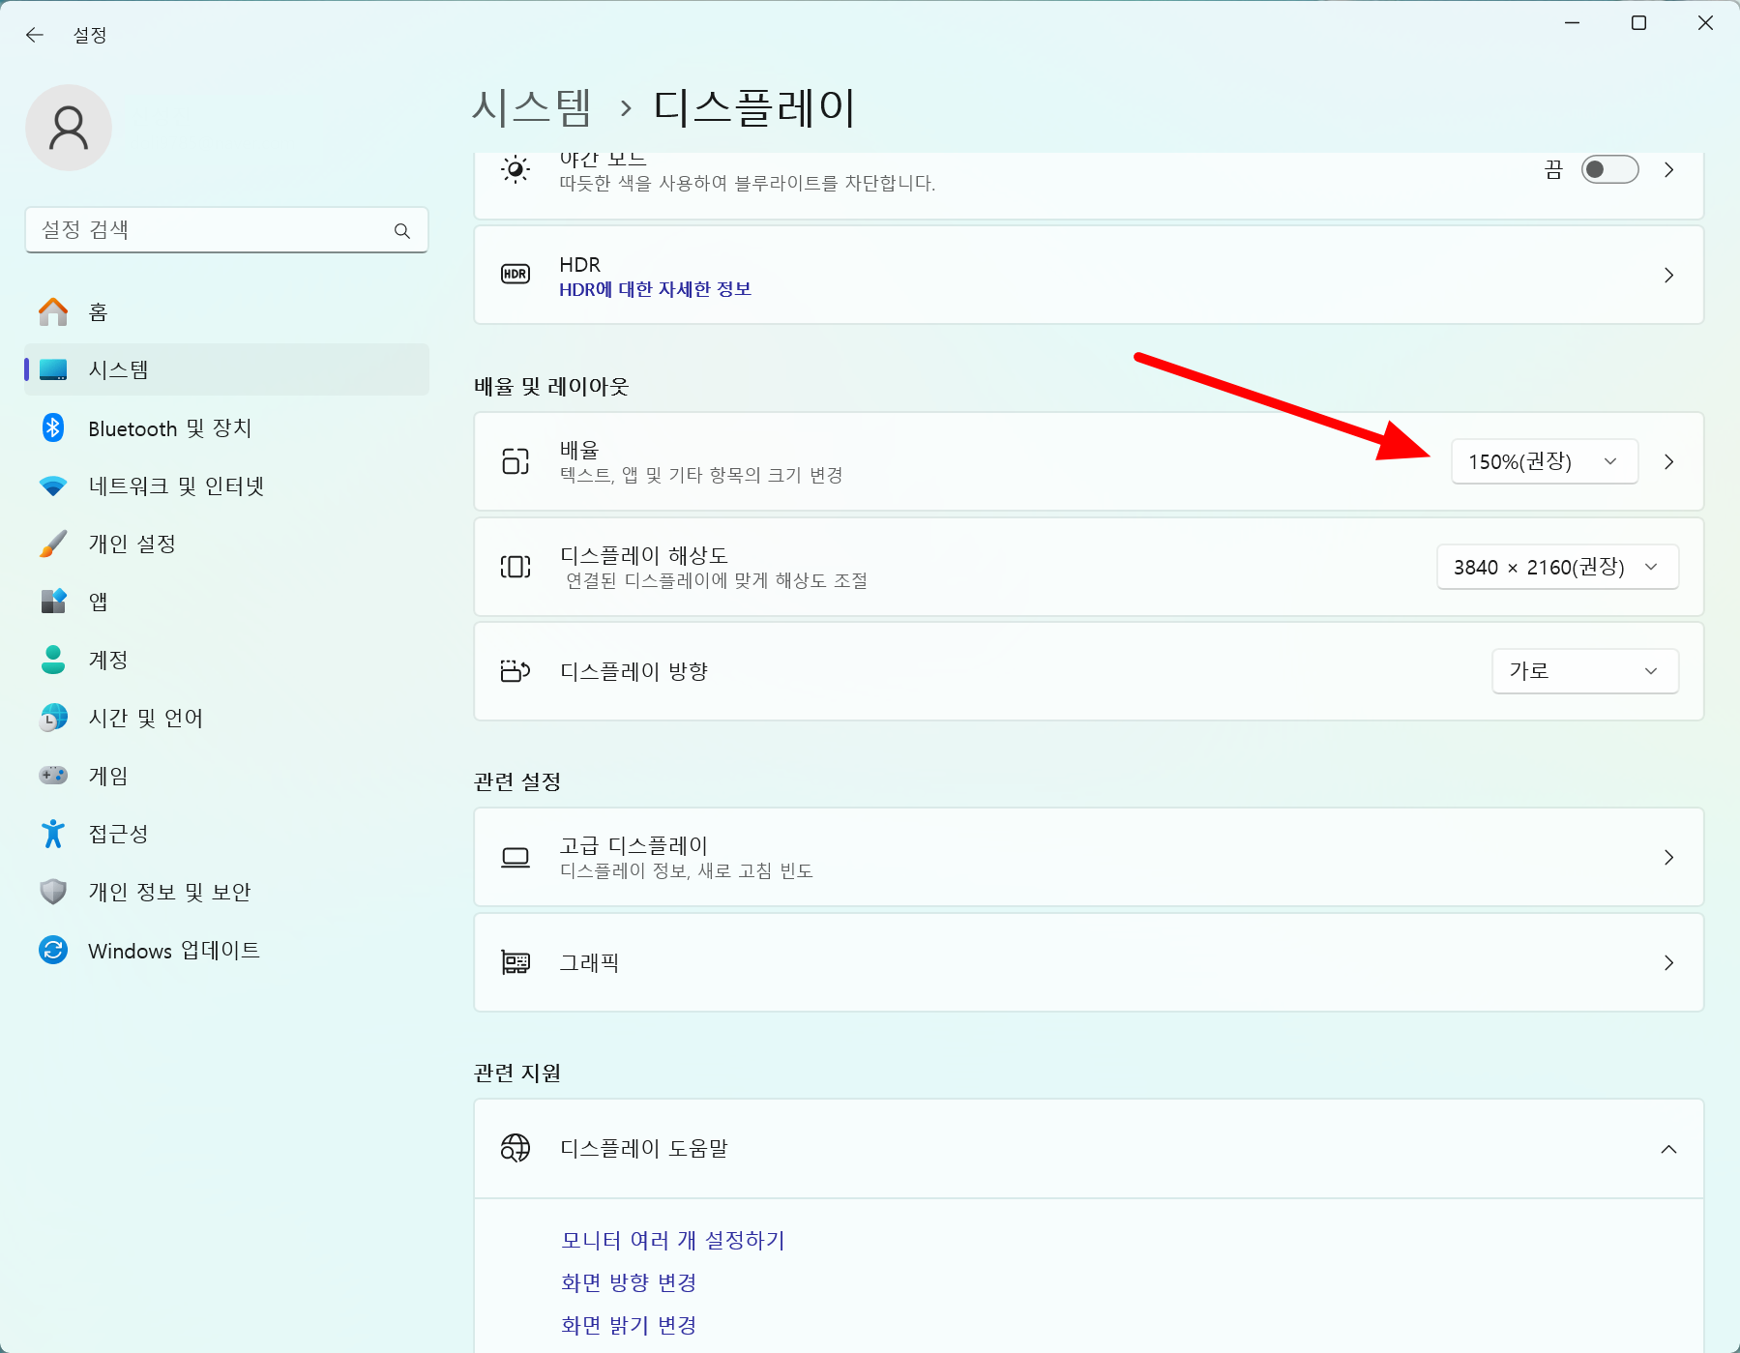Click the 개인 정보 및 보안 shield icon
The width and height of the screenshot is (1740, 1353).
(53, 892)
